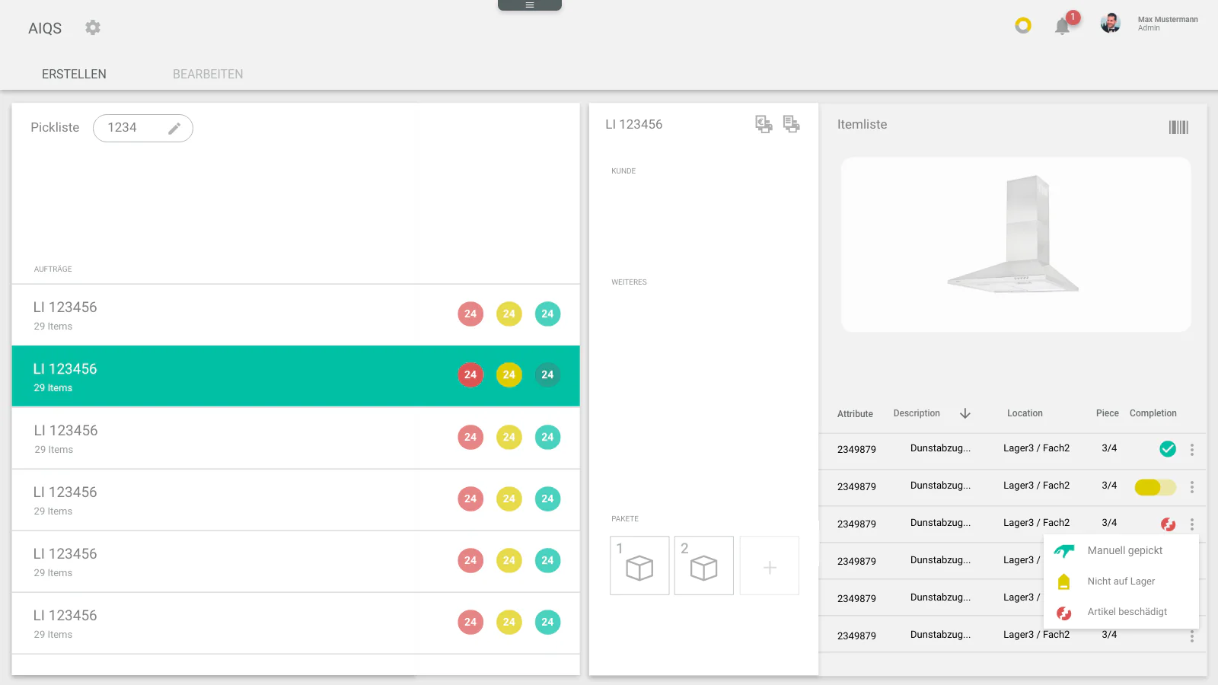
Task: Click the Max Mustermann Admin name label
Action: (x=1168, y=24)
